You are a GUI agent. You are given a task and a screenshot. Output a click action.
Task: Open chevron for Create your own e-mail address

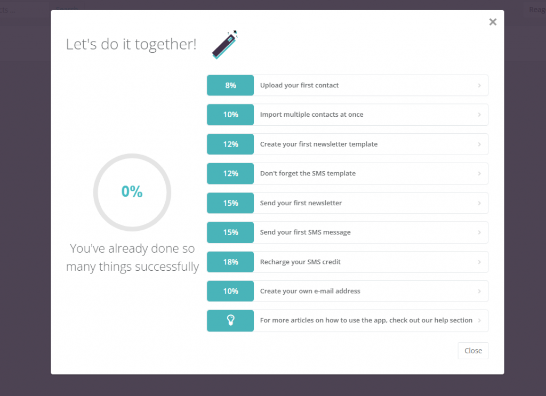[x=479, y=291]
